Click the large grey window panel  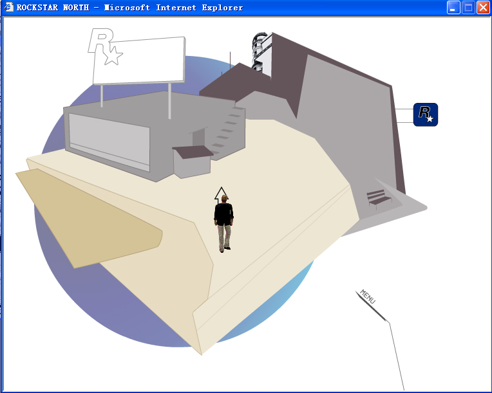pyautogui.click(x=109, y=142)
